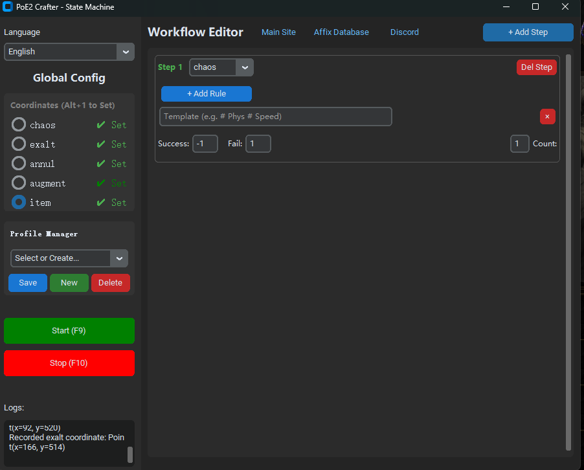The width and height of the screenshot is (584, 470).
Task: Click the green checkmark beside chaos
Action: [101, 125]
